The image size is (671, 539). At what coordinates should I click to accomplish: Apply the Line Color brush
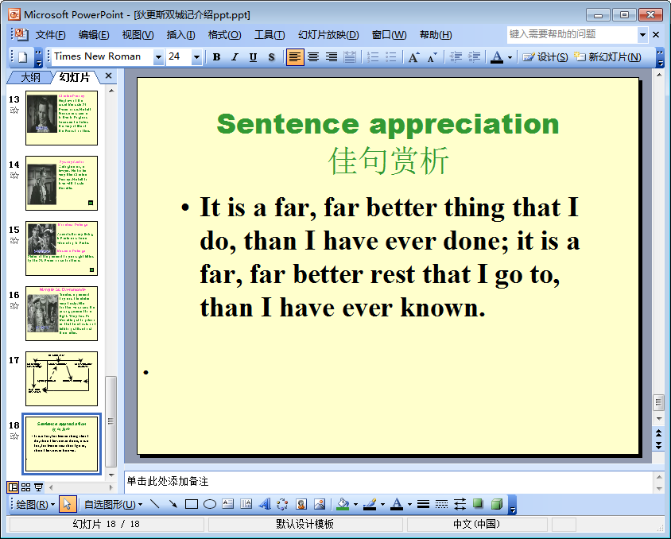370,504
